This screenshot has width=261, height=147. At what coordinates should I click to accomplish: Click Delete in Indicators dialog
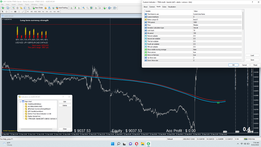tap(65, 106)
